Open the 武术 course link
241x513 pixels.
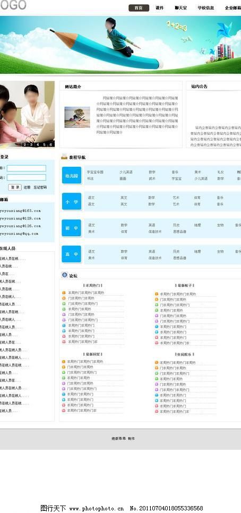(x=152, y=178)
